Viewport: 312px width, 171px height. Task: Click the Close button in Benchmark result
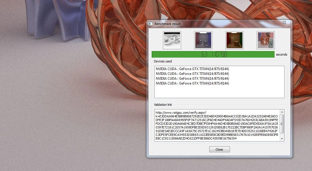219,149
